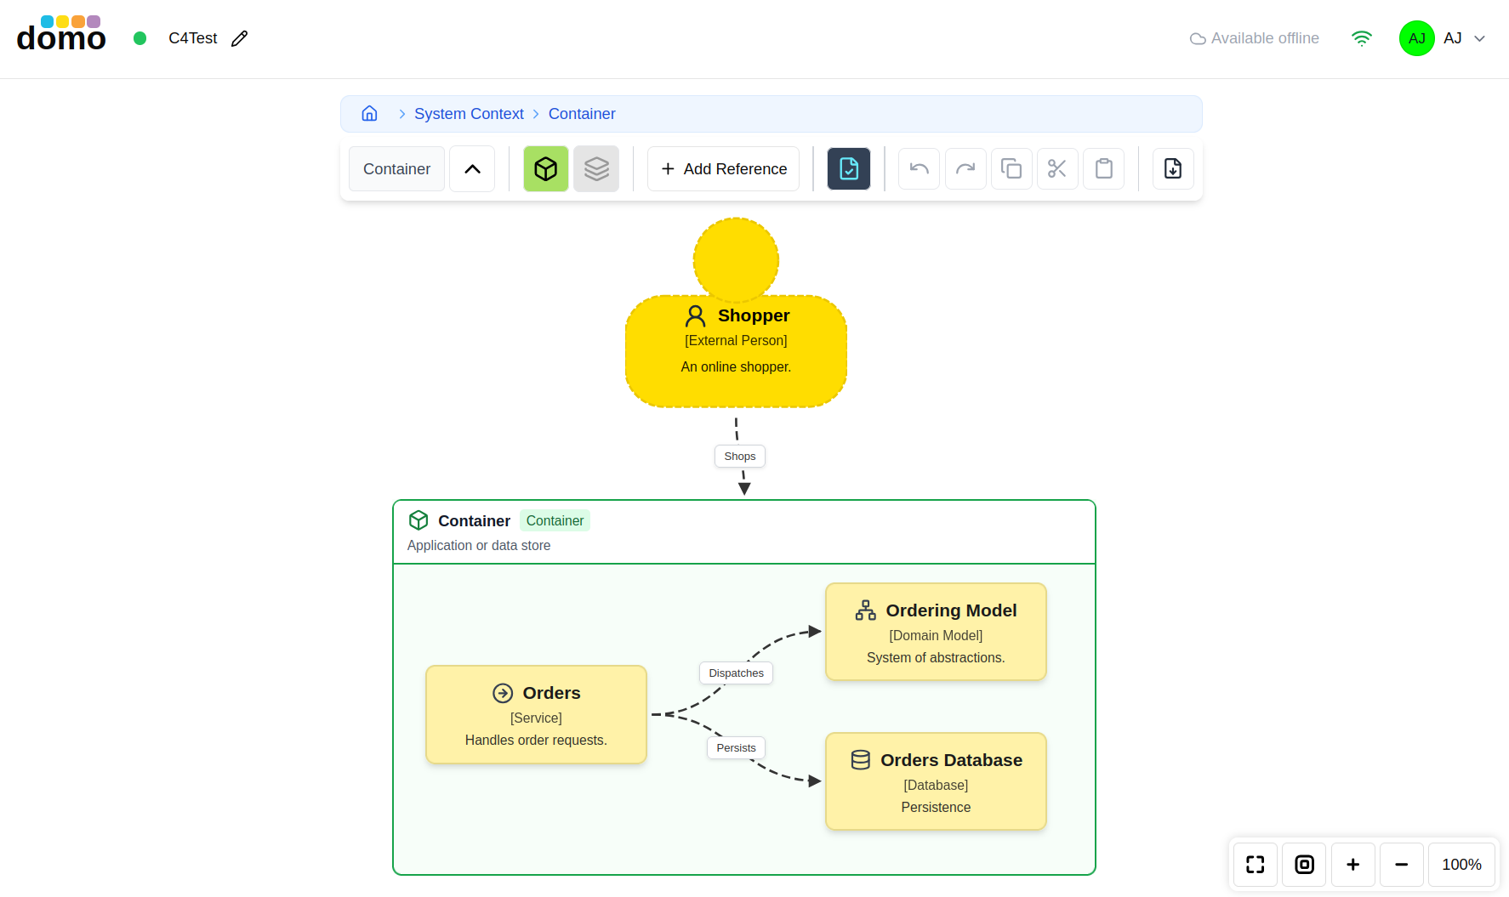The width and height of the screenshot is (1509, 897).
Task: Click 'Handles order requests.' text
Action: coord(536,741)
